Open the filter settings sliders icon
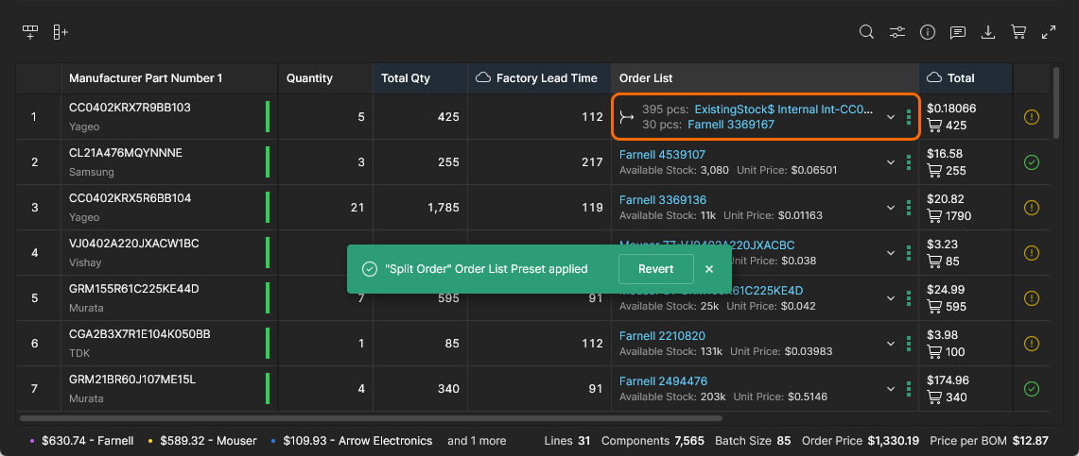The width and height of the screenshot is (1079, 456). pyautogui.click(x=896, y=32)
